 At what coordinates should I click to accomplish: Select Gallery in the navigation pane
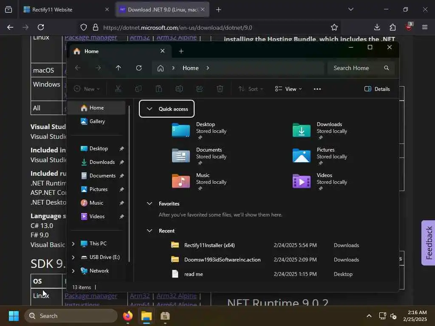pyautogui.click(x=96, y=121)
